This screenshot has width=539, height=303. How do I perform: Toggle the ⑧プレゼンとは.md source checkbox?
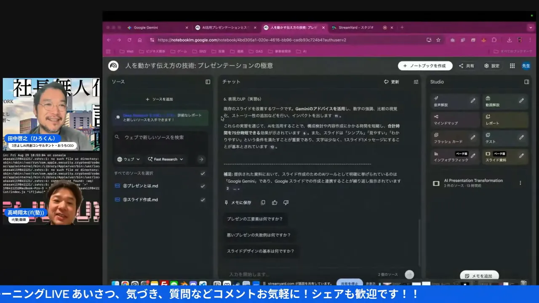pyautogui.click(x=203, y=186)
